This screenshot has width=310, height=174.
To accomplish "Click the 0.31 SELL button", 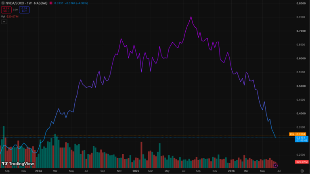I will click(6, 10).
